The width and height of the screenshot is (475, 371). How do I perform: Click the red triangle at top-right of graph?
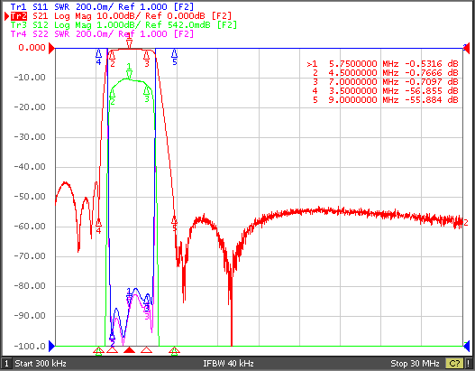(x=467, y=48)
